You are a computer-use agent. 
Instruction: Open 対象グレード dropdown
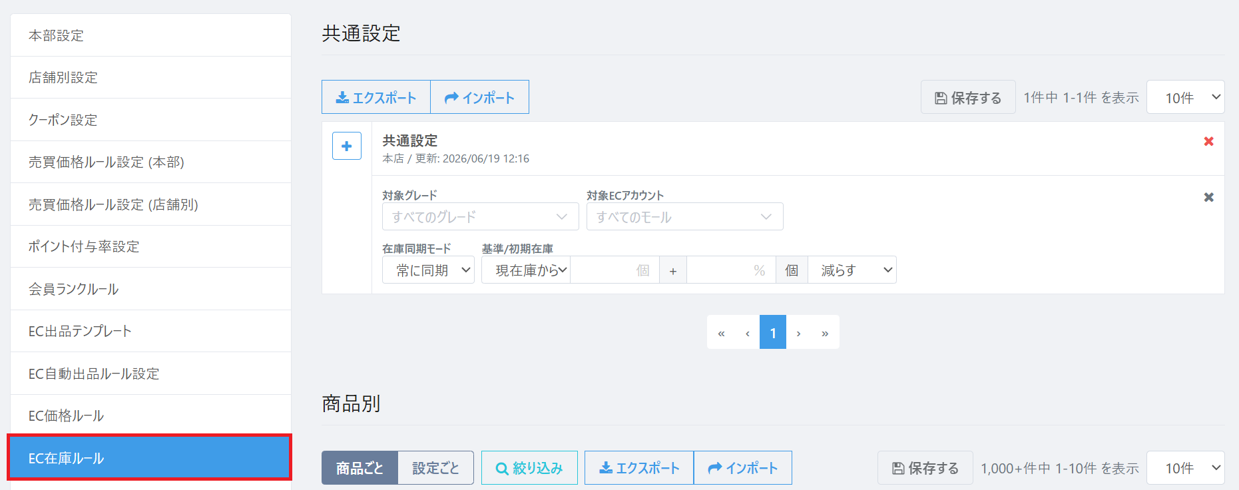point(481,216)
